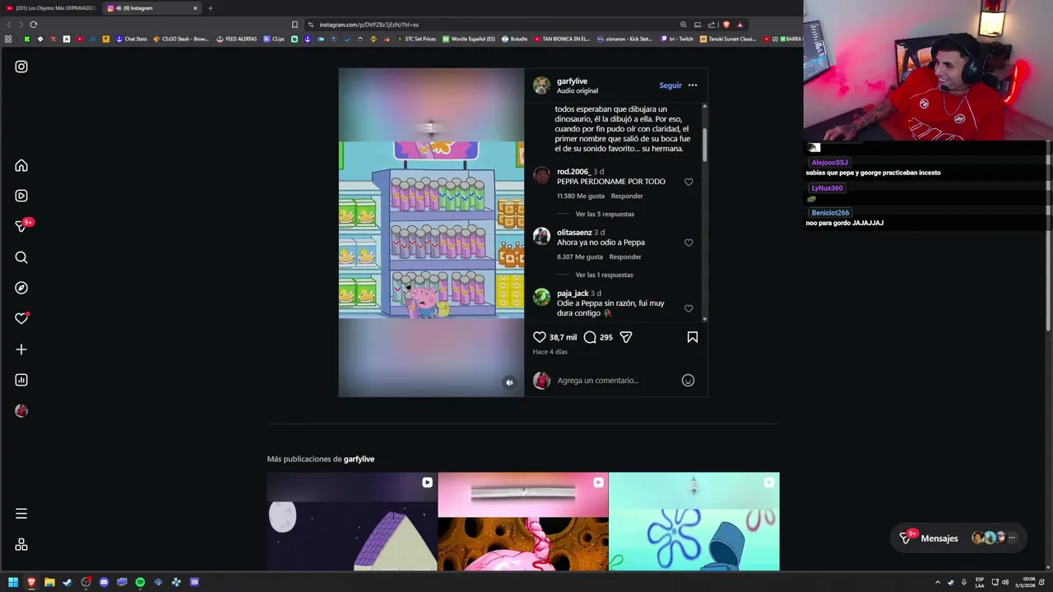Reply to rod.2006_ comment
Image resolution: width=1053 pixels, height=592 pixels.
627,196
